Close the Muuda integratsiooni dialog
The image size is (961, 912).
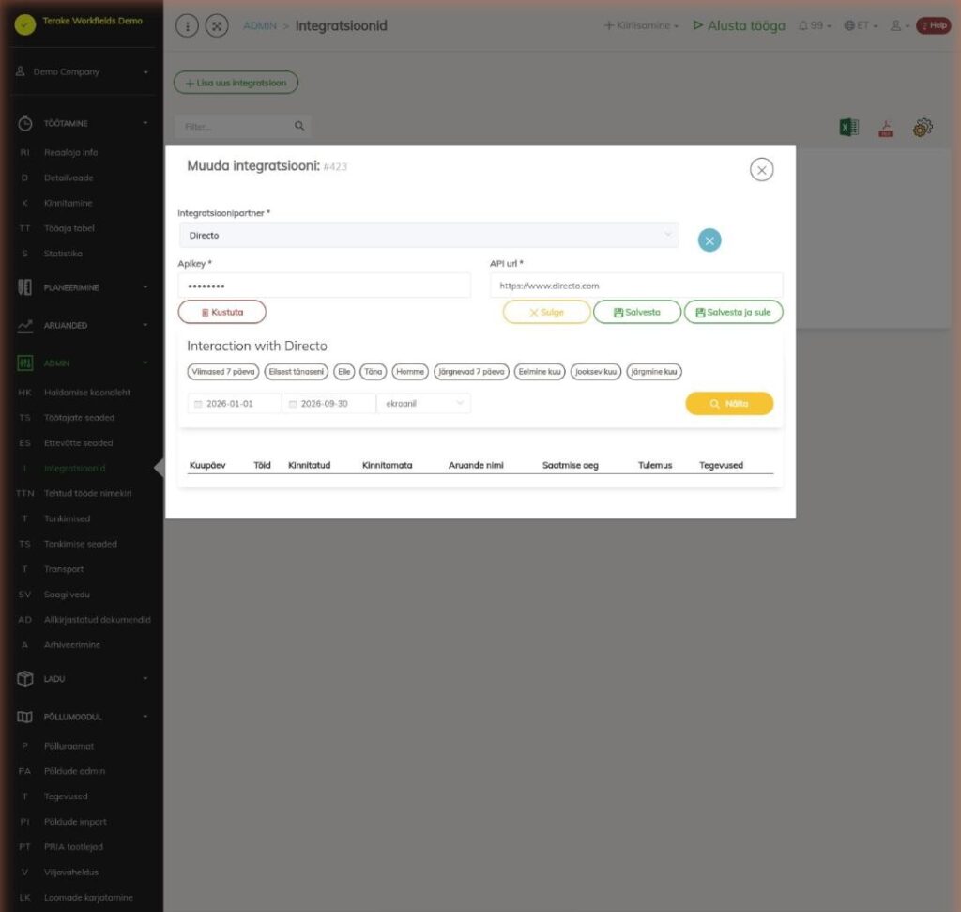[x=761, y=170]
